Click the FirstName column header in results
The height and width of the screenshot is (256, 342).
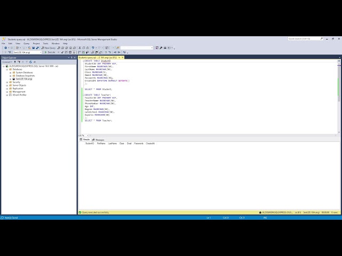[x=101, y=143]
